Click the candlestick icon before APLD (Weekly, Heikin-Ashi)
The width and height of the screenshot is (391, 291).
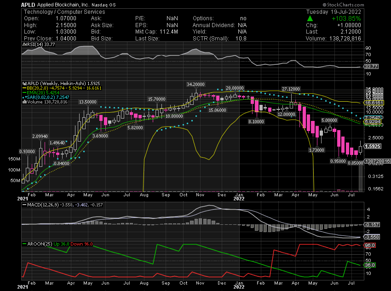tap(24, 84)
